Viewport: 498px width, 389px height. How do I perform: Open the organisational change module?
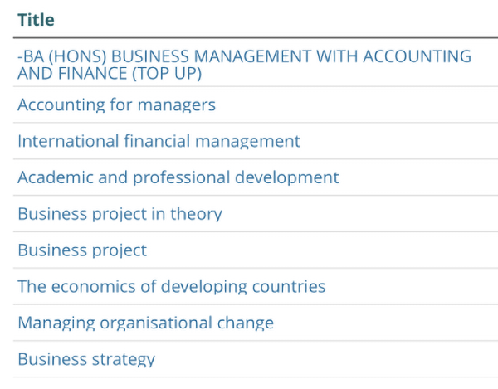coord(145,323)
